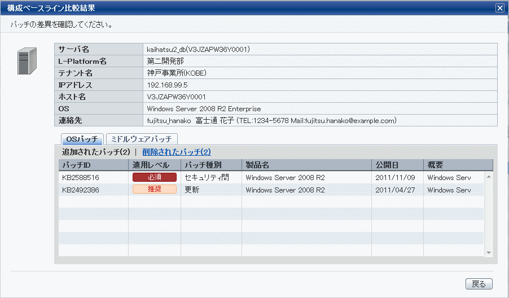Sort by パッチID column header
The width and height of the screenshot is (509, 298).
(x=94, y=165)
